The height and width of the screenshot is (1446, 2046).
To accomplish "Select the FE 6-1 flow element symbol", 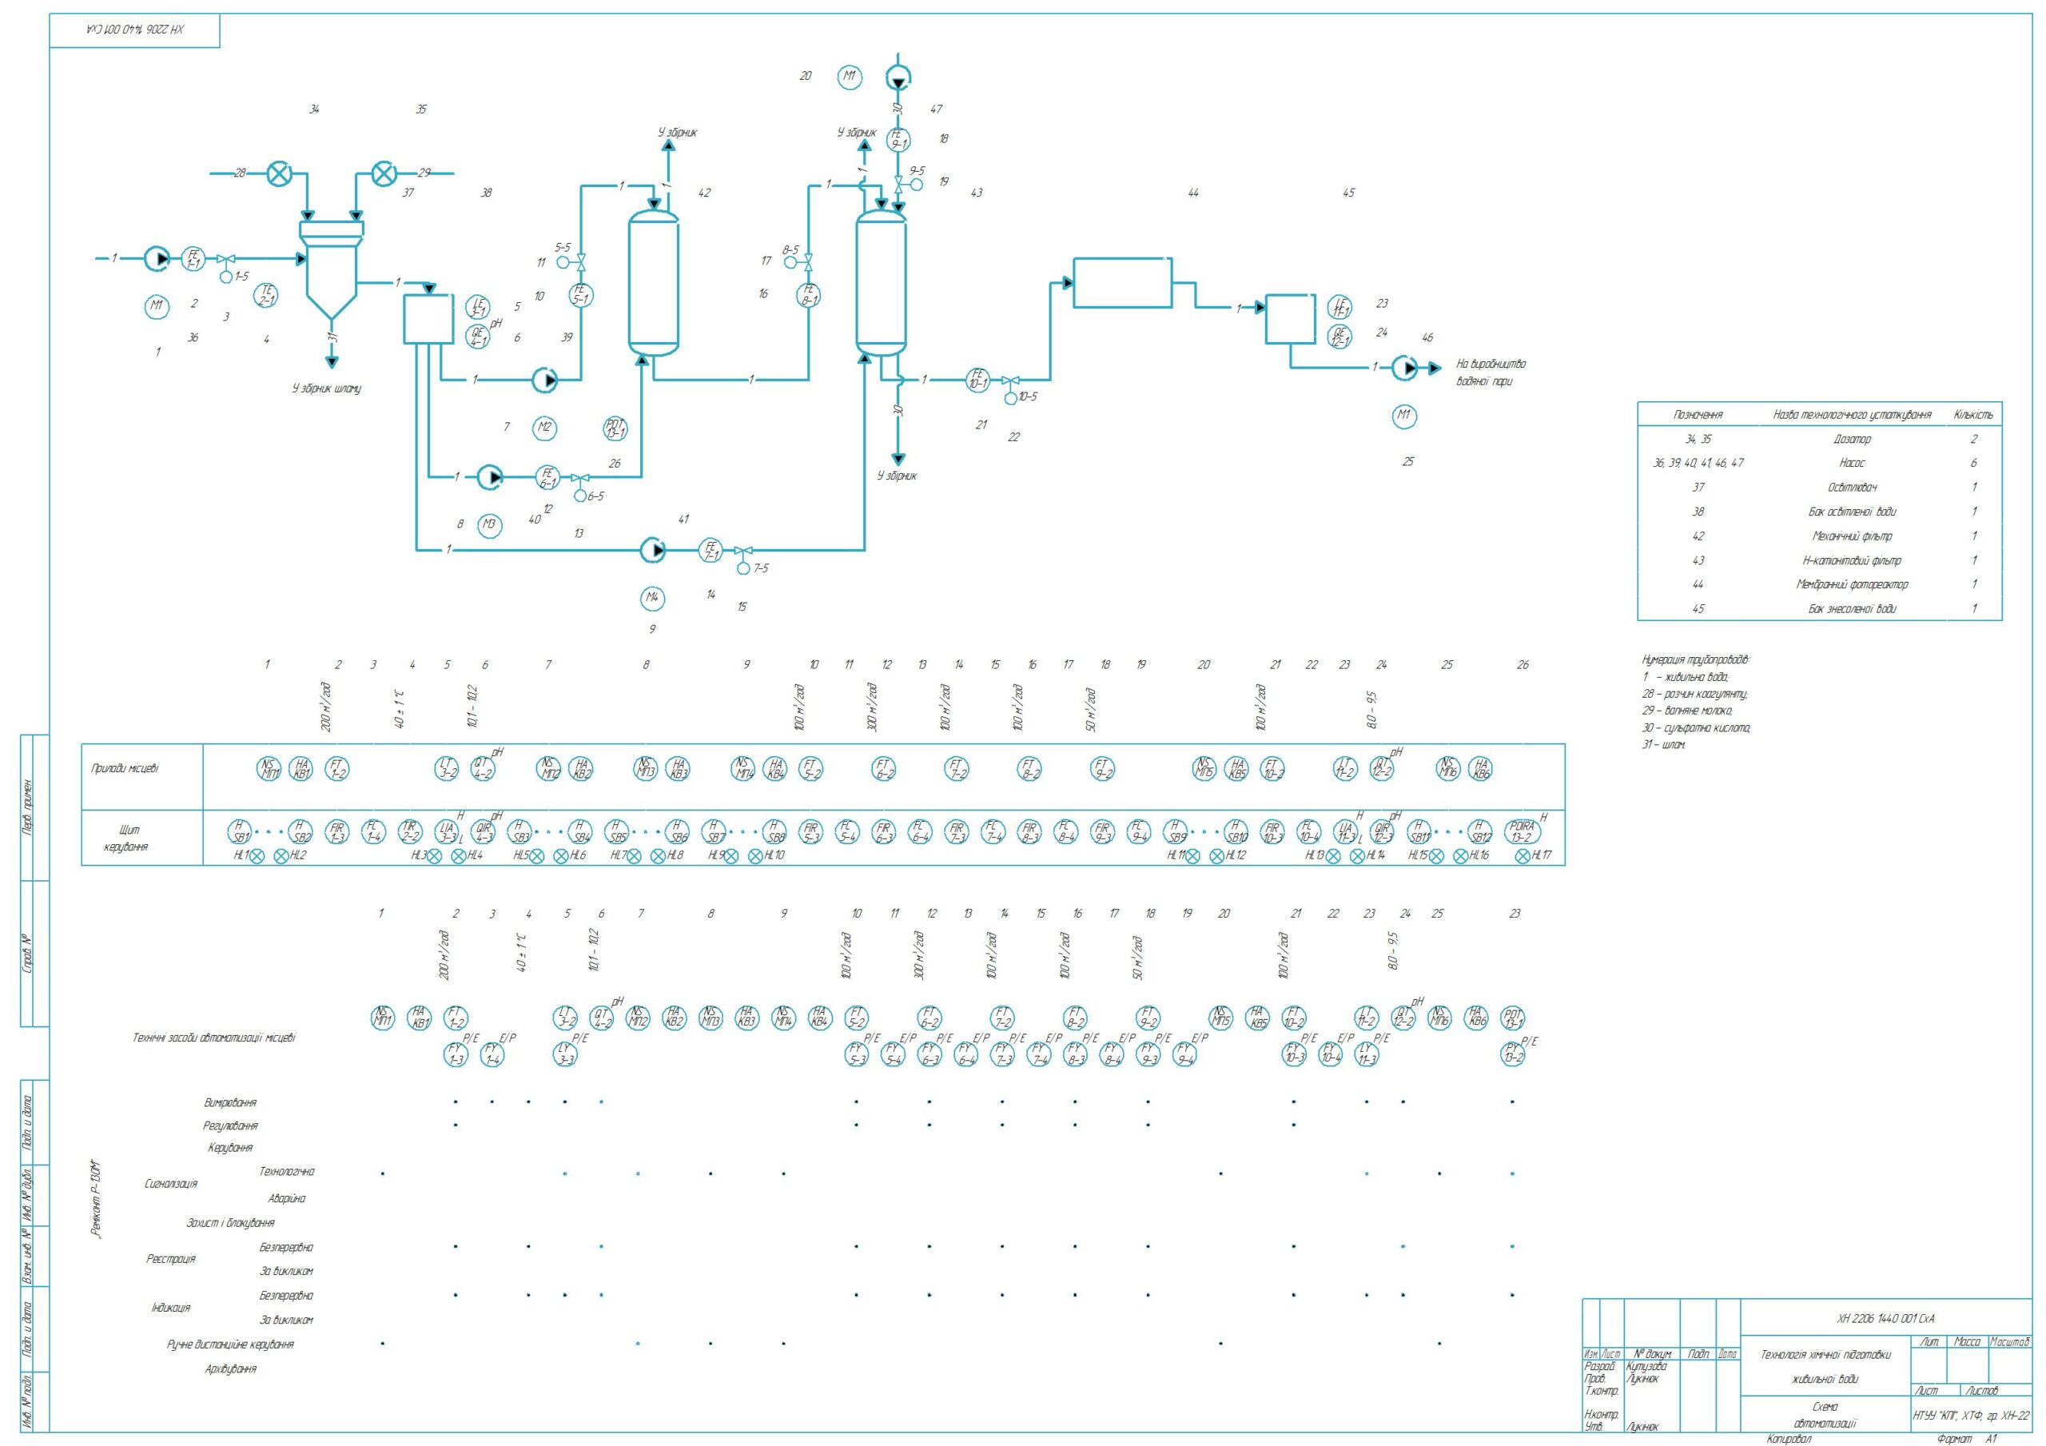I will point(547,478).
